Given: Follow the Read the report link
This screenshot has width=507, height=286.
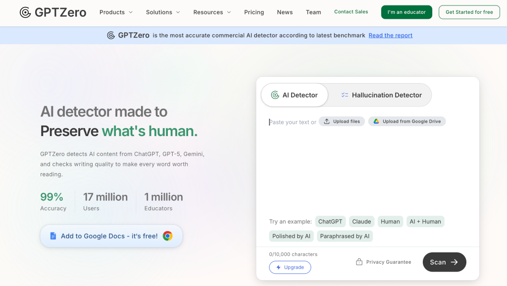Looking at the screenshot, I should pyautogui.click(x=390, y=35).
